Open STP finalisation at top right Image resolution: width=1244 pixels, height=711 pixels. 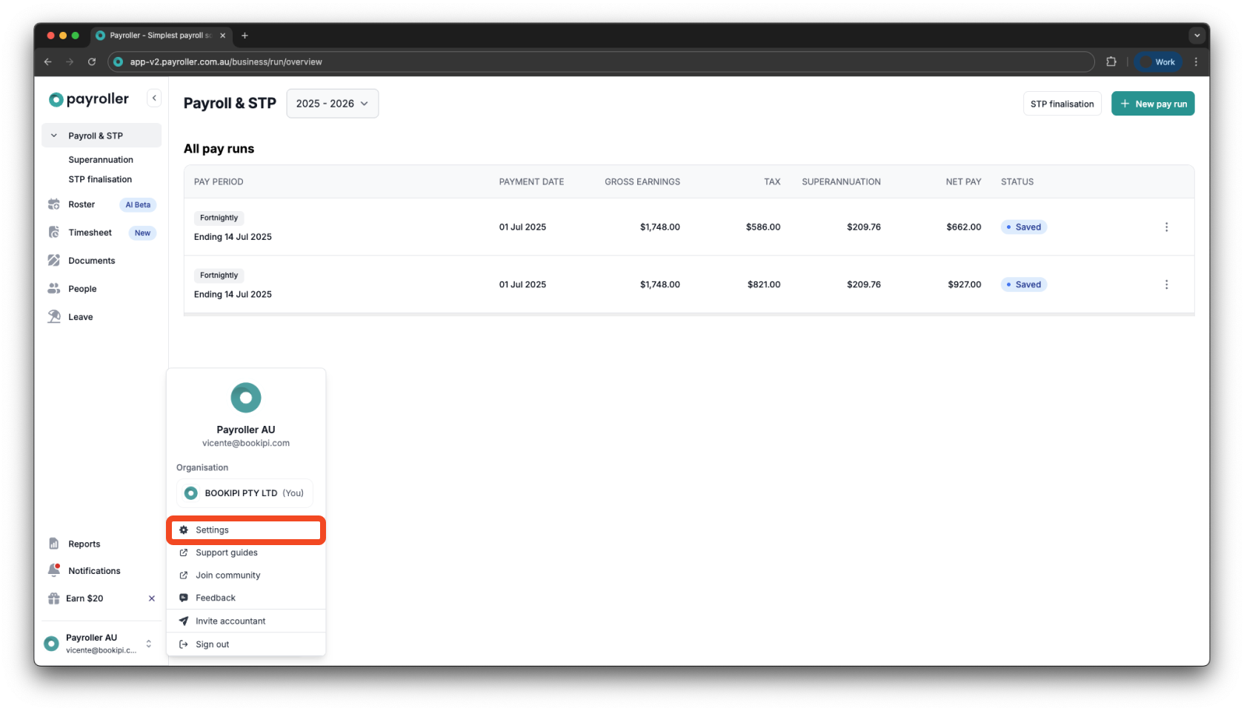[x=1062, y=103]
